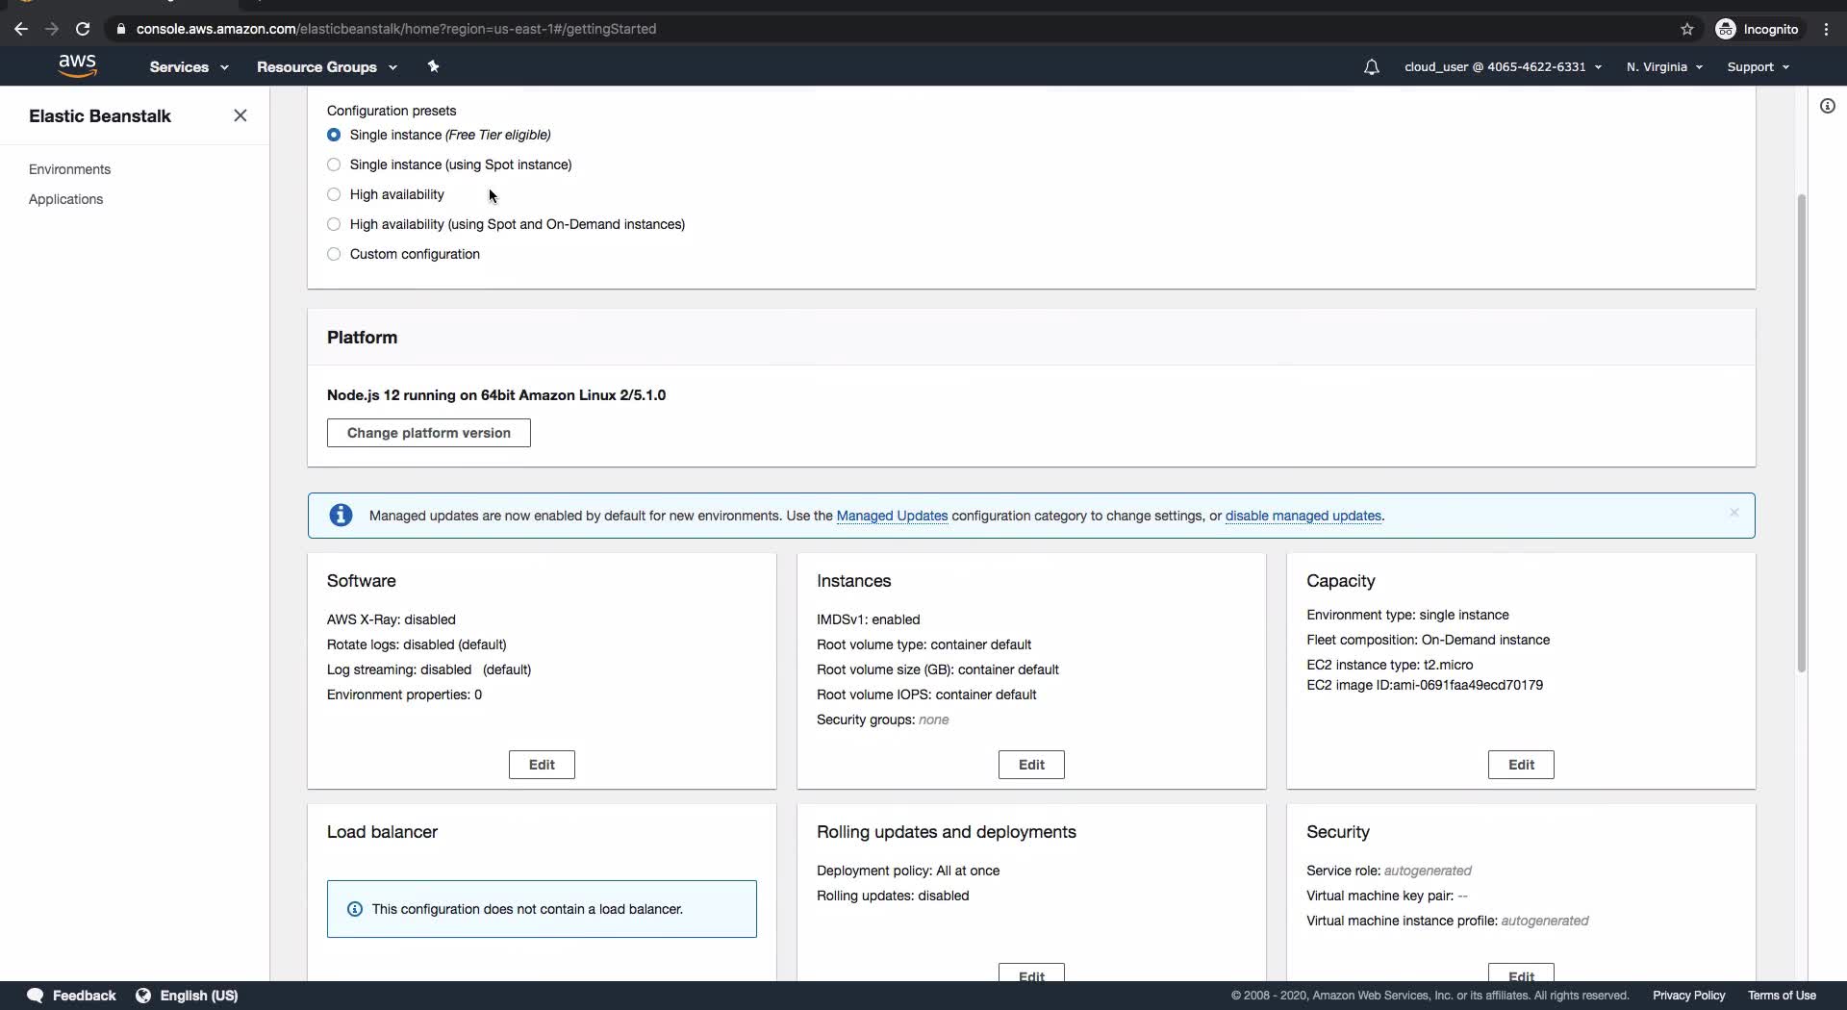The height and width of the screenshot is (1010, 1847).
Task: Open the Services dropdown menu
Action: point(189,67)
